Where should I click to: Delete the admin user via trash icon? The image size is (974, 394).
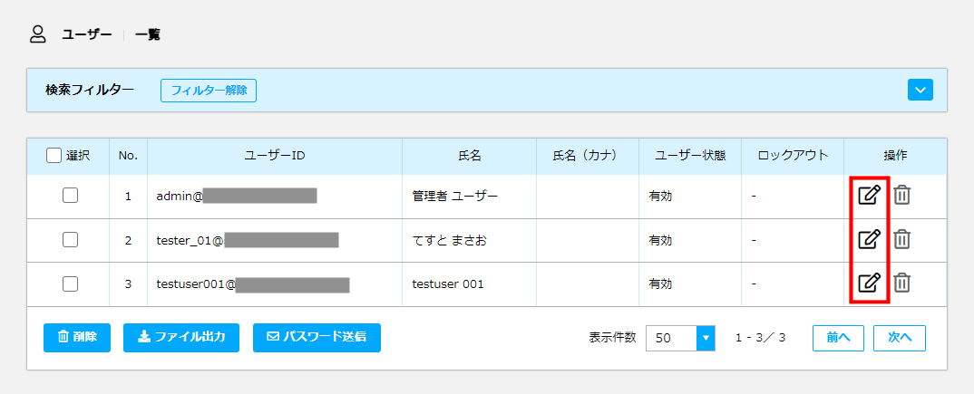coord(902,196)
